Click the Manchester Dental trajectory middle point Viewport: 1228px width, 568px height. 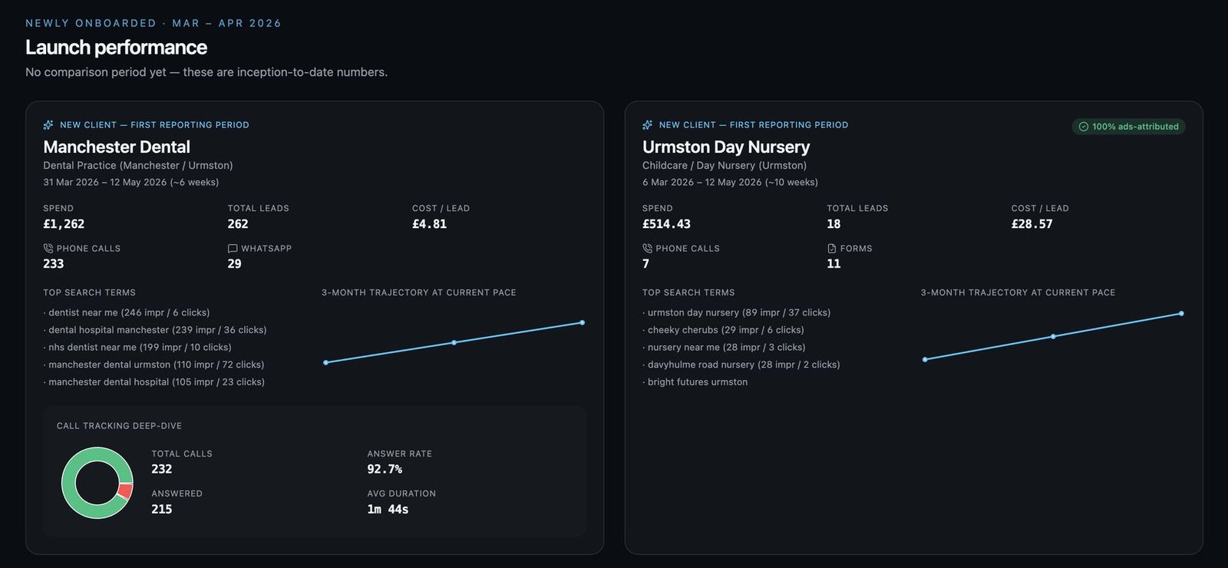454,342
